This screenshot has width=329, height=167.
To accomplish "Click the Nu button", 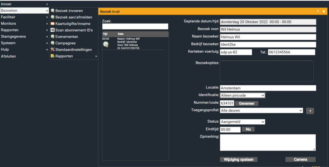I will tap(248, 129).
